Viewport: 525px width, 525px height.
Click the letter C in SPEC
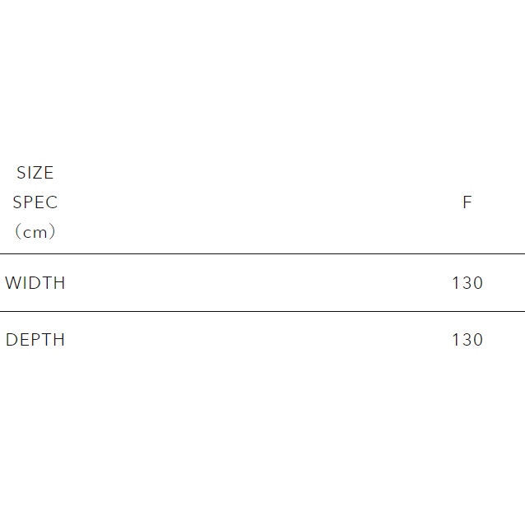coord(53,202)
